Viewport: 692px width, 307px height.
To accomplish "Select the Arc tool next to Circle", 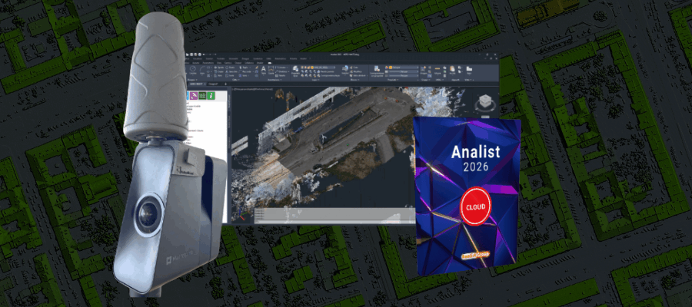I will coord(202,69).
